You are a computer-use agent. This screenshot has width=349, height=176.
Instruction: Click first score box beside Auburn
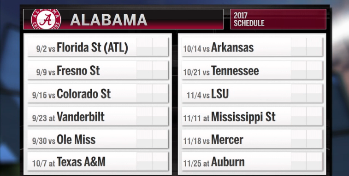tap(299, 161)
